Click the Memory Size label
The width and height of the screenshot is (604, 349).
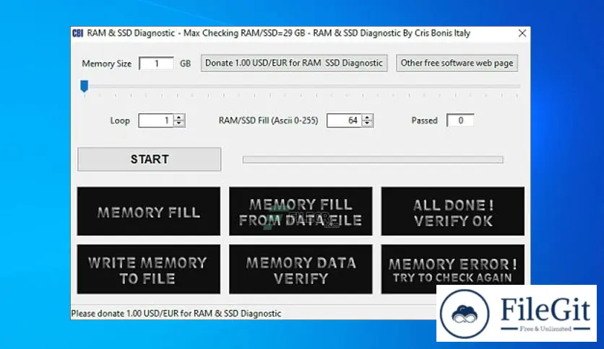click(x=107, y=63)
